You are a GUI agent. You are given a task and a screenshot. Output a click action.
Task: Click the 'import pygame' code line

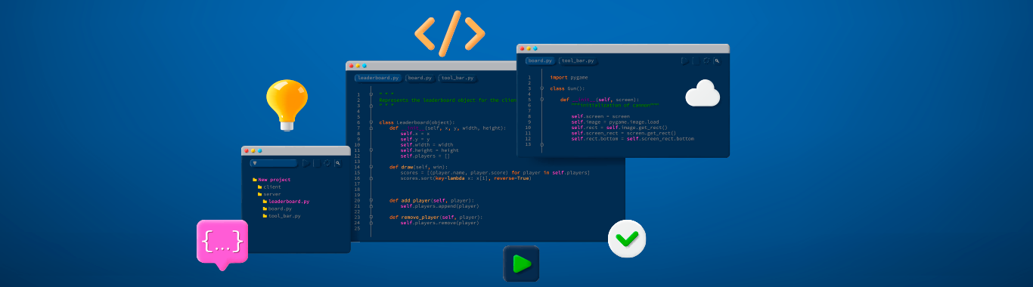pyautogui.click(x=569, y=77)
